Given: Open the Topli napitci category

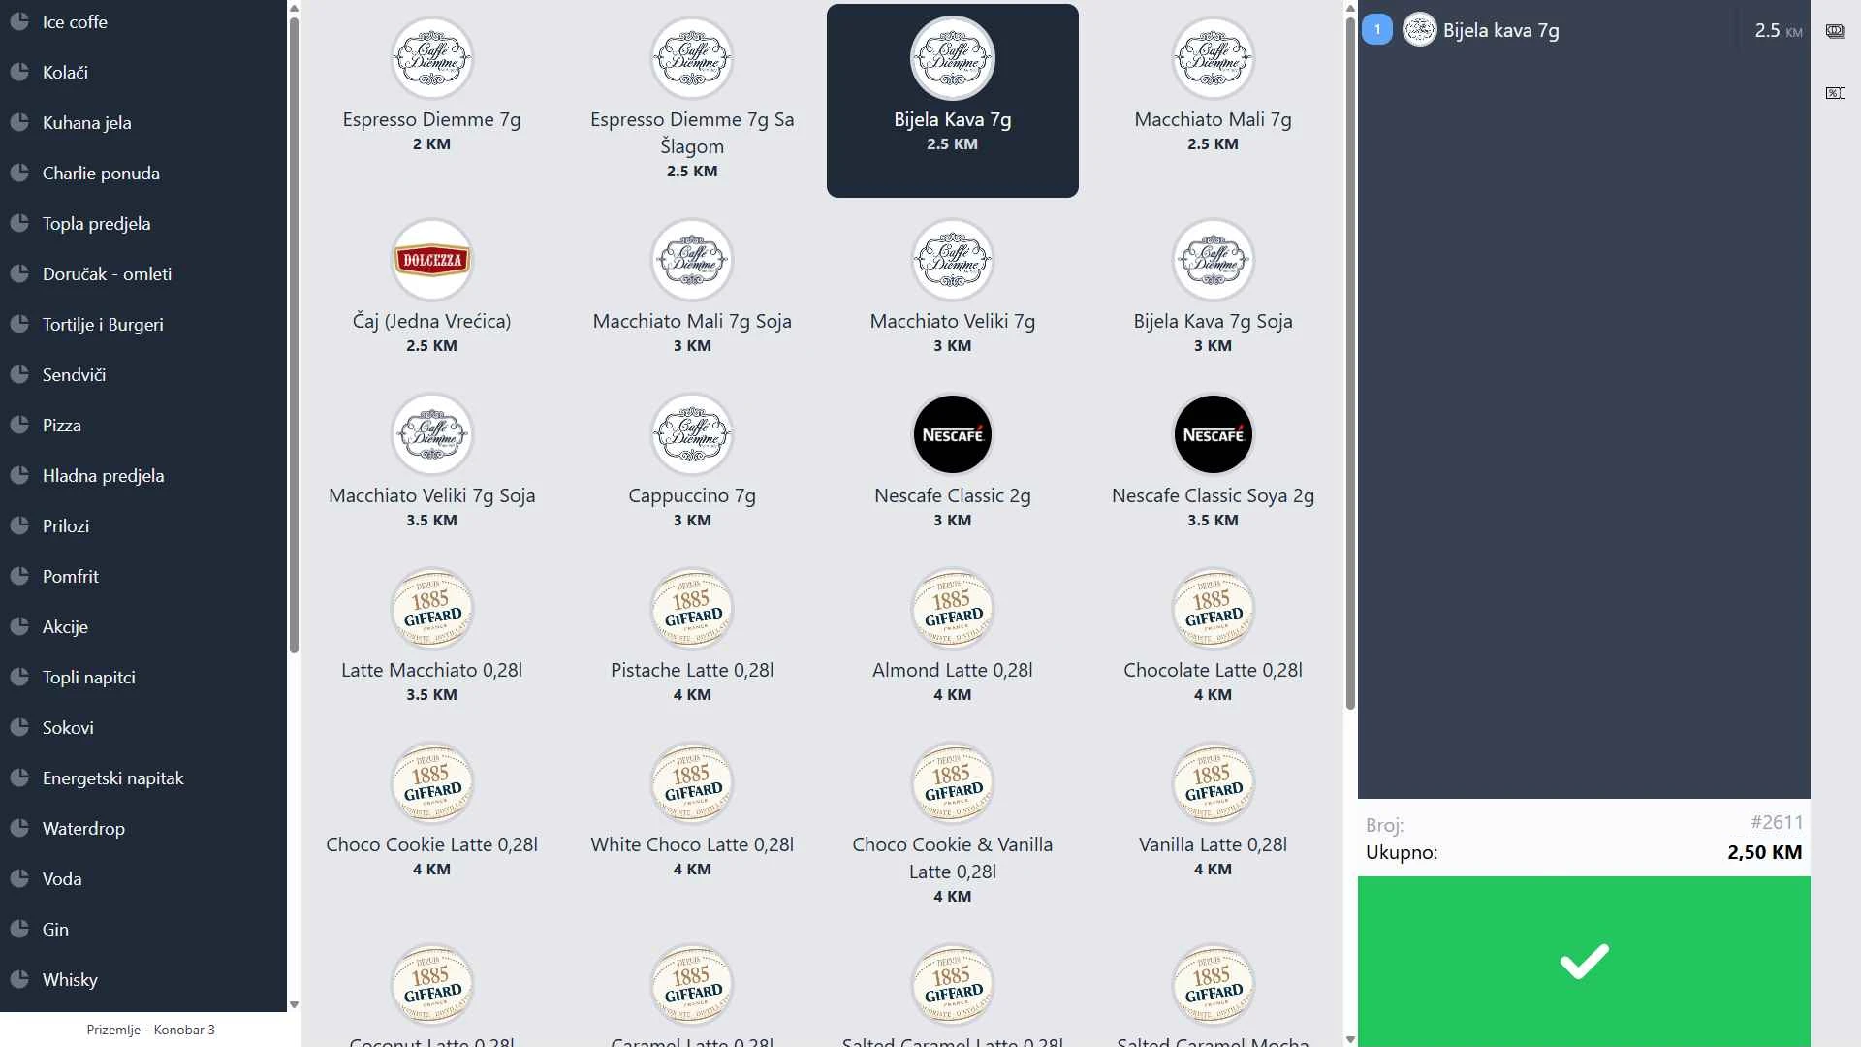Looking at the screenshot, I should 88,678.
